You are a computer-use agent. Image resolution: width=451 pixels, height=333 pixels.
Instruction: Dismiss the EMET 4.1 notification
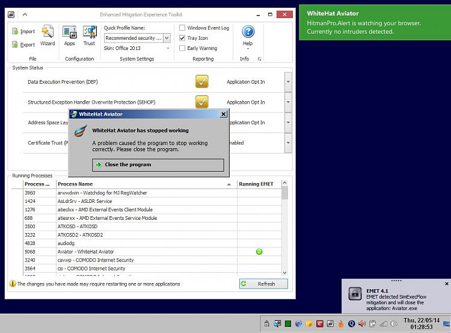tap(447, 284)
